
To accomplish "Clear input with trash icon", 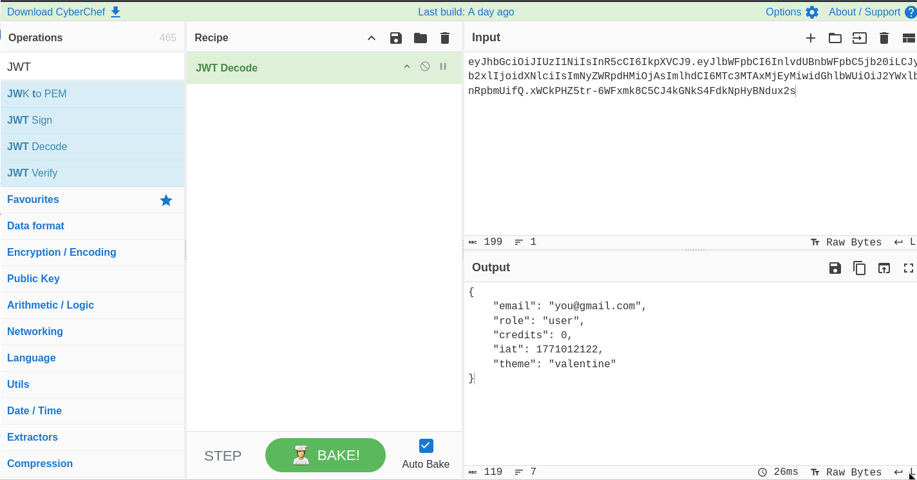I will (884, 38).
